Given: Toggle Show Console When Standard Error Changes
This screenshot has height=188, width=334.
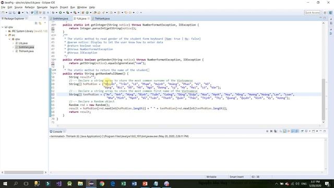Looking at the screenshot, I should (297, 131).
